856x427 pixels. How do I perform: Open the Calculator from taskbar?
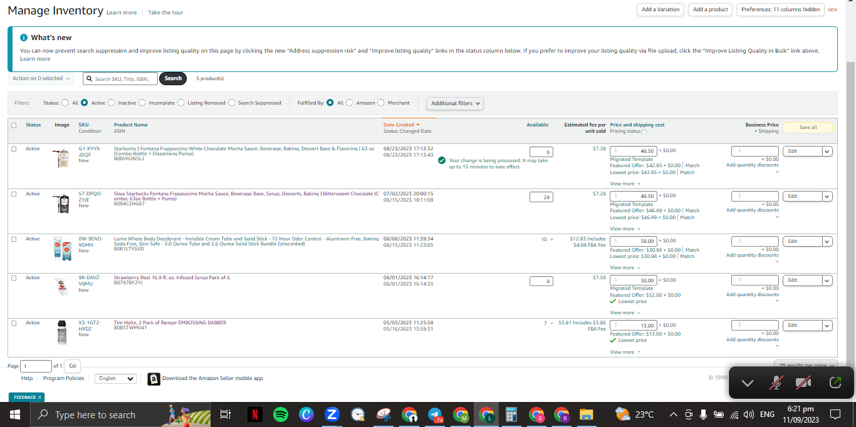511,414
